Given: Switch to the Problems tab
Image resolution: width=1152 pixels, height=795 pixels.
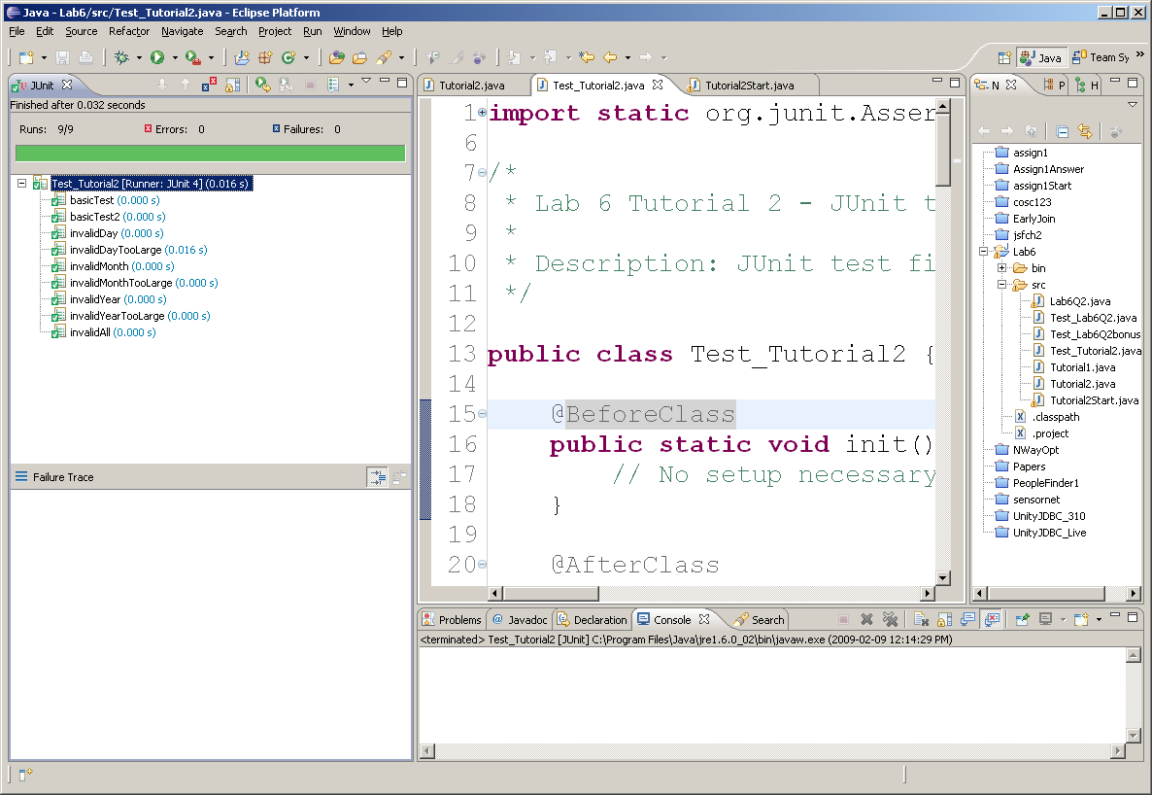Looking at the screenshot, I should coord(452,619).
